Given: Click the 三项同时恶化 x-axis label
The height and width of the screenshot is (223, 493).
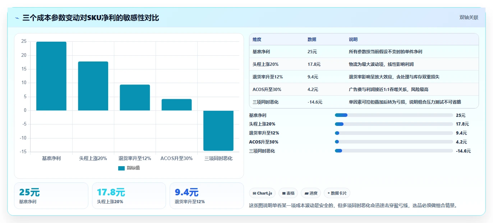Looking at the screenshot, I should click(218, 158).
